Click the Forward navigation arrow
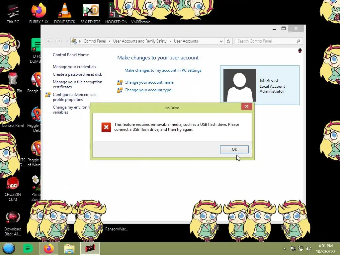Viewport: 340px width, 255px height. coord(58,41)
